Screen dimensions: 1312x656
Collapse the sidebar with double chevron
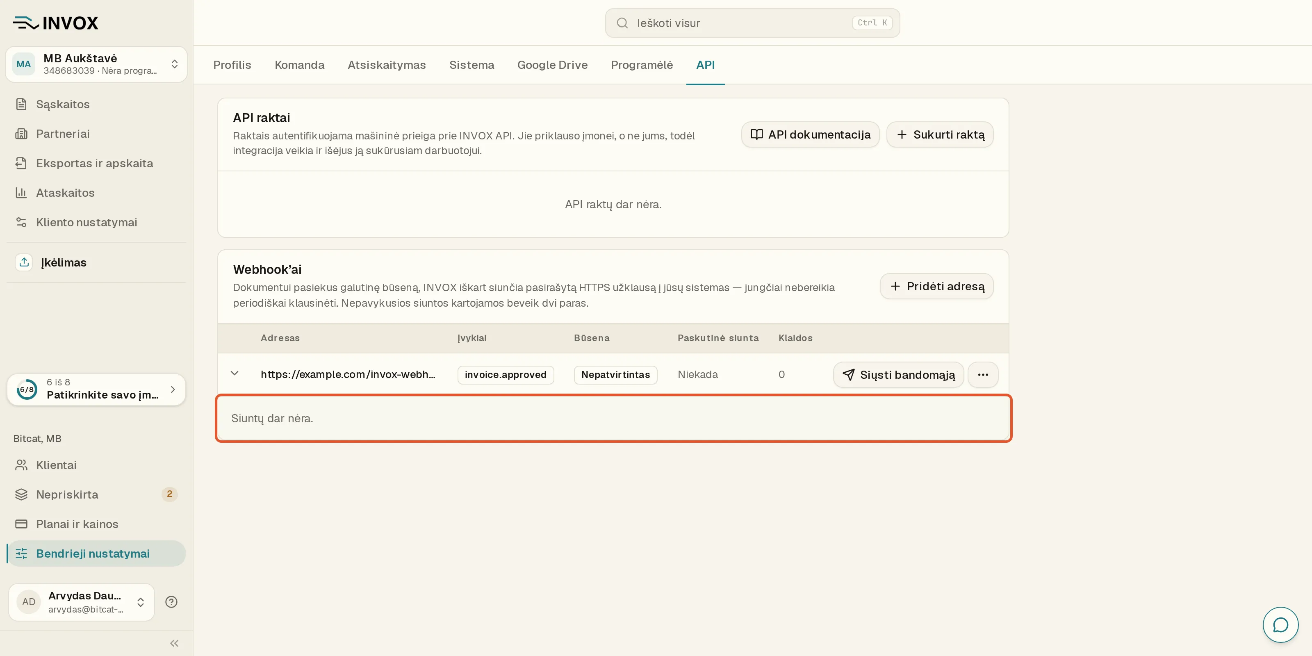point(174,643)
